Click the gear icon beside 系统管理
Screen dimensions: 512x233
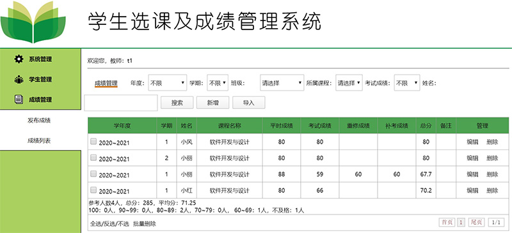[x=19, y=59]
